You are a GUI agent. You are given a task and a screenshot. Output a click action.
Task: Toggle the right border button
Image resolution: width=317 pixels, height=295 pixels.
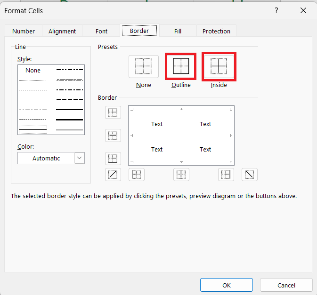[226, 175]
